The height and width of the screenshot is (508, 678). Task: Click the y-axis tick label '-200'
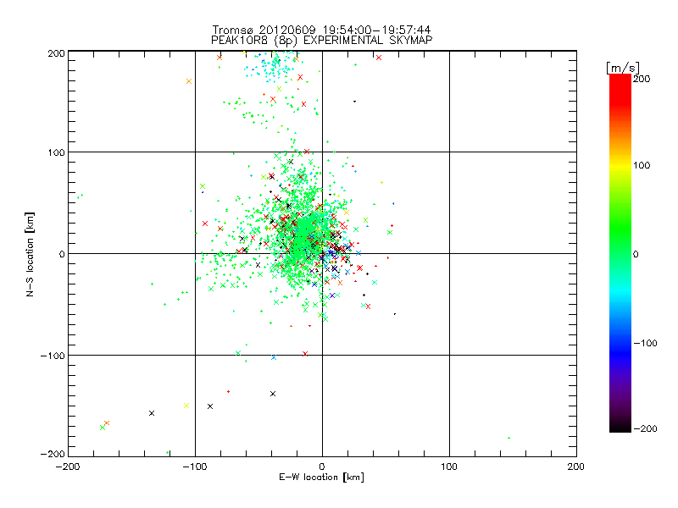tap(53, 454)
